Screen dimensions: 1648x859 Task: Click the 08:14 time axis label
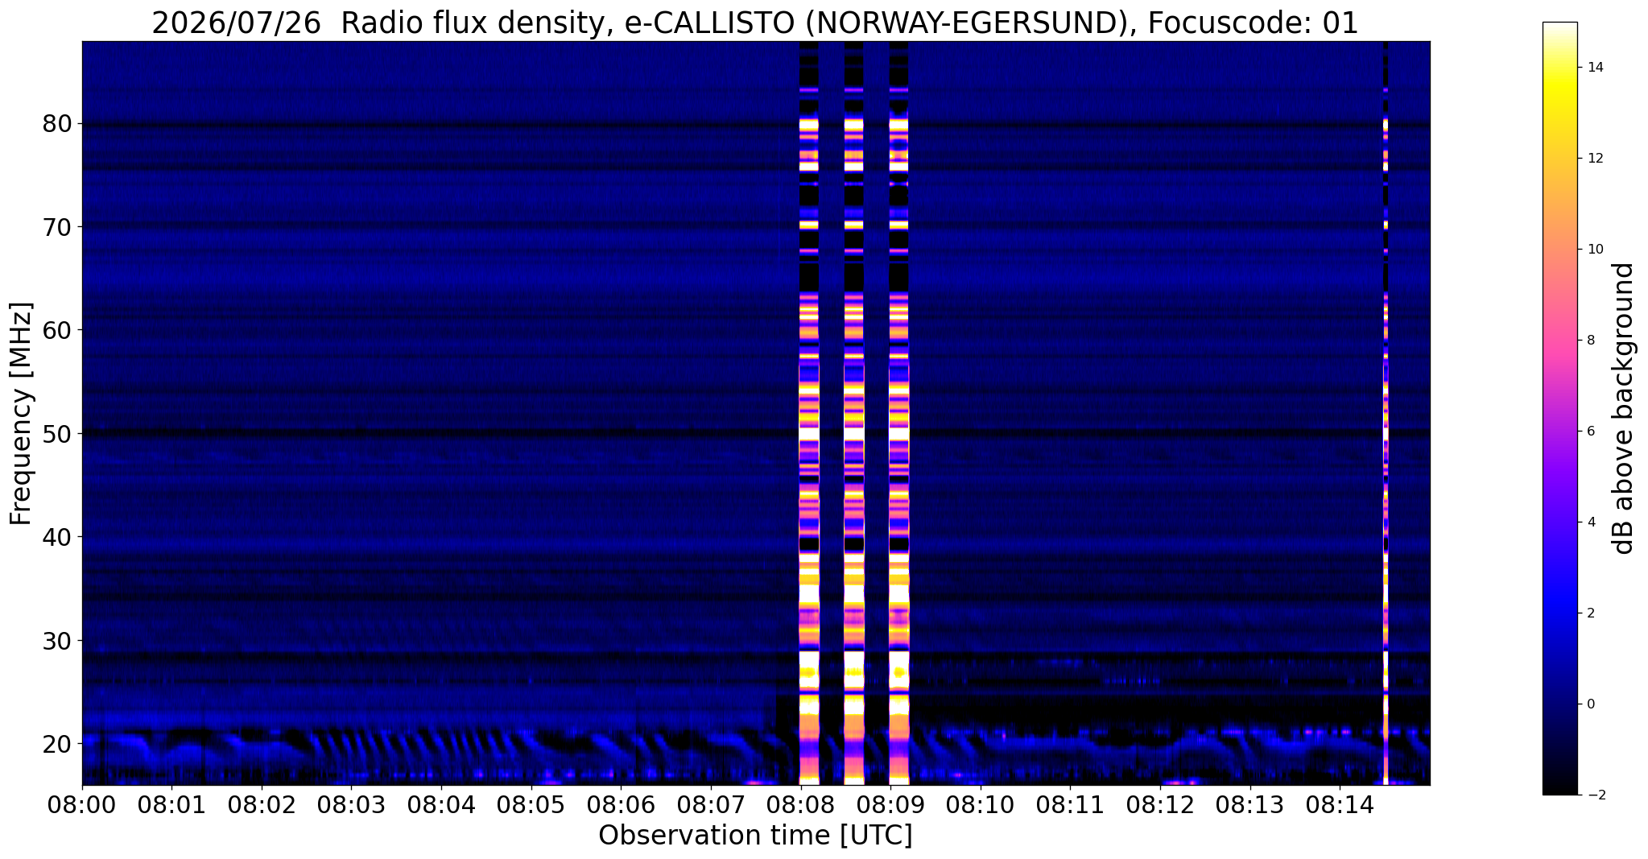[1340, 804]
